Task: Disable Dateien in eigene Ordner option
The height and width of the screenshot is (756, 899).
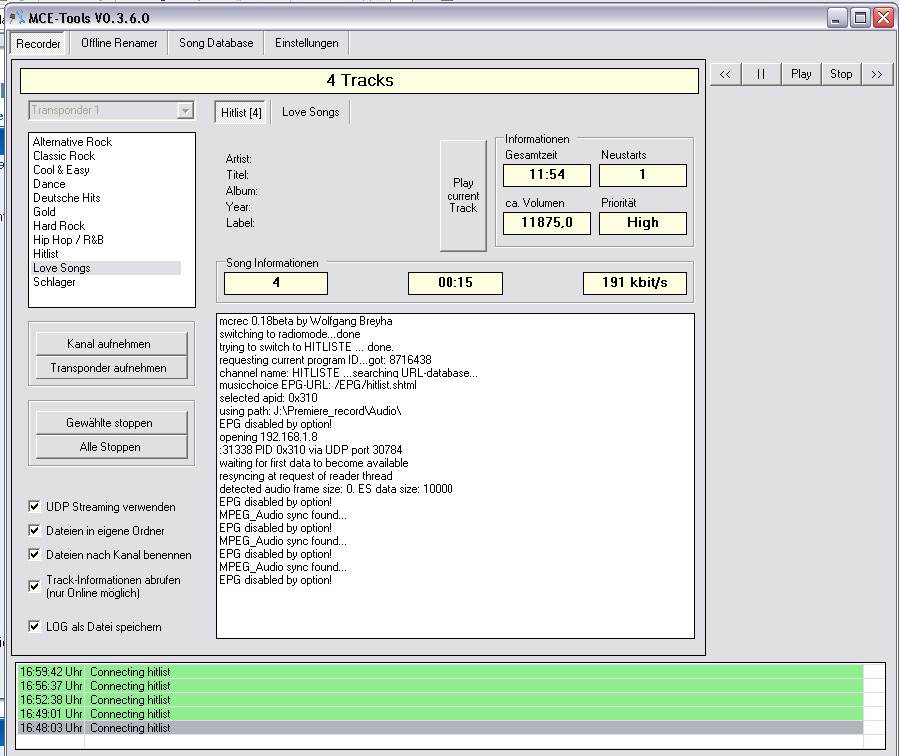Action: point(36,531)
